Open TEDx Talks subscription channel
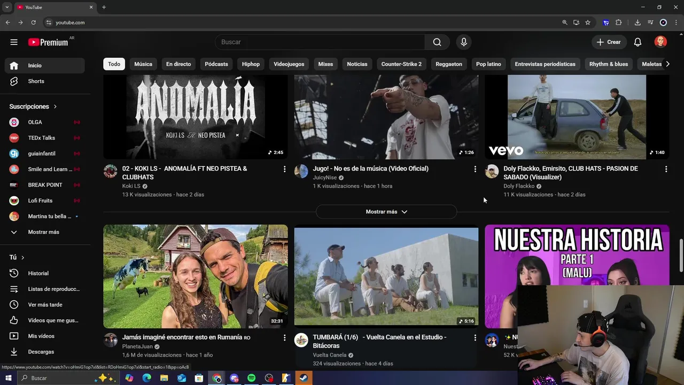The image size is (684, 385). (x=45, y=138)
